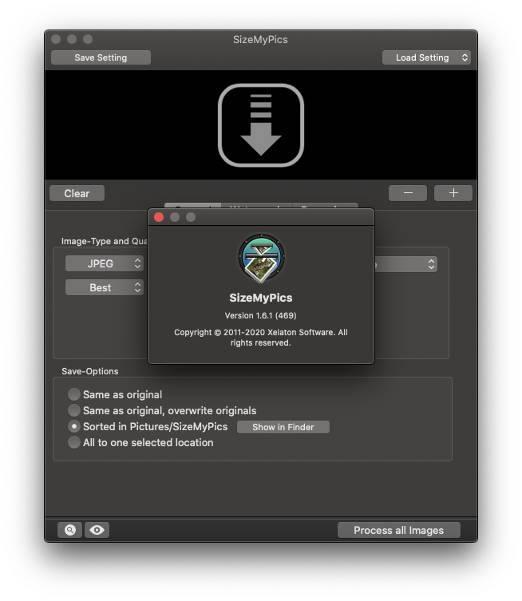Click the magnifier search icon at bottom
The height and width of the screenshot is (601, 522).
pyautogui.click(x=69, y=530)
